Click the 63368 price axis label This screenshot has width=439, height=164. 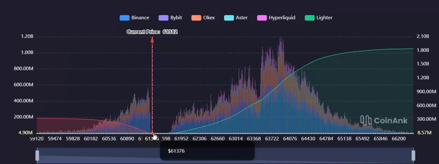[254, 139]
